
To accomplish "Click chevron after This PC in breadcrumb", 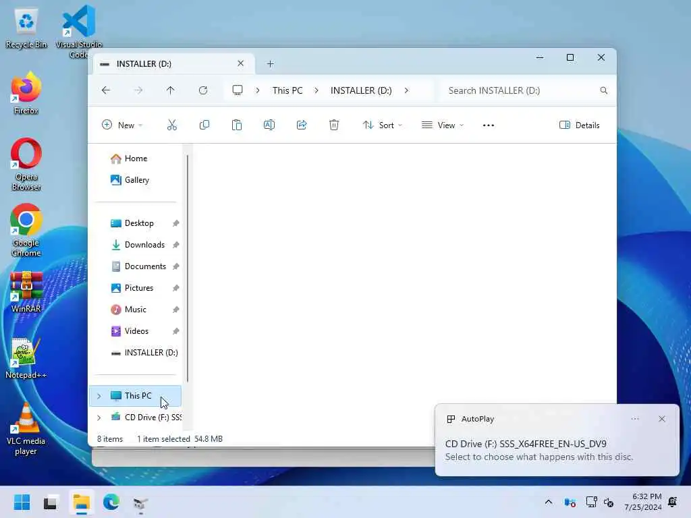I will click(316, 90).
